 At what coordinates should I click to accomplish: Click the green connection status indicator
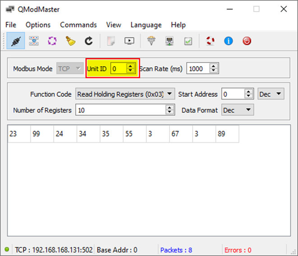pos(7,249)
